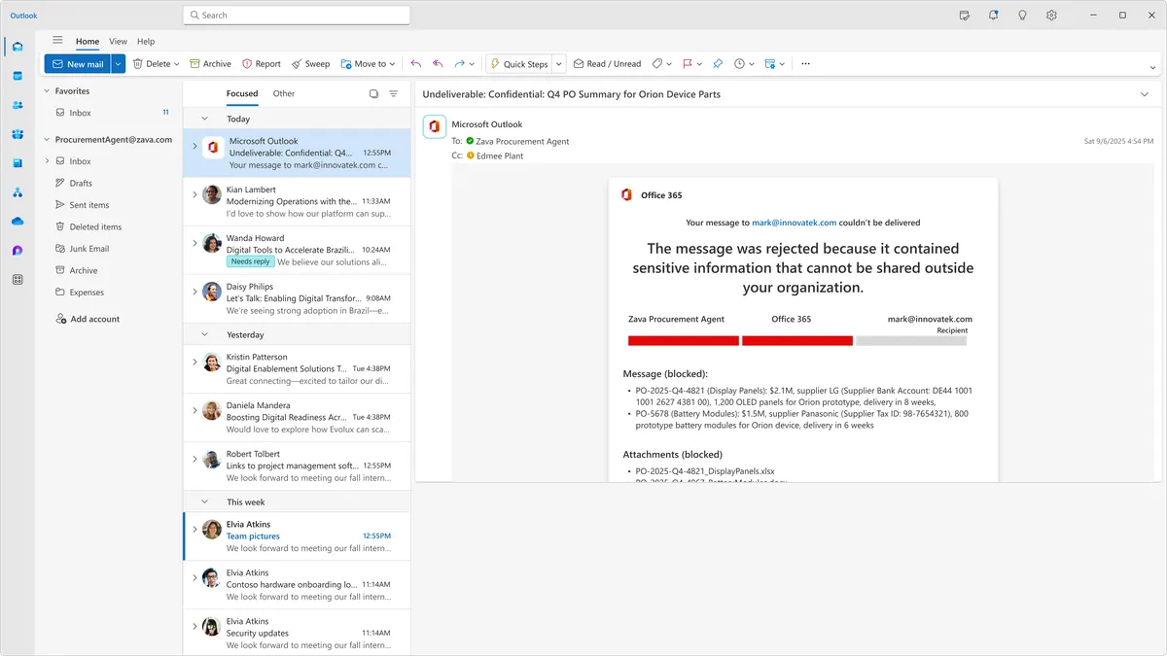Click the New mail button
The height and width of the screenshot is (656, 1167).
click(x=77, y=64)
